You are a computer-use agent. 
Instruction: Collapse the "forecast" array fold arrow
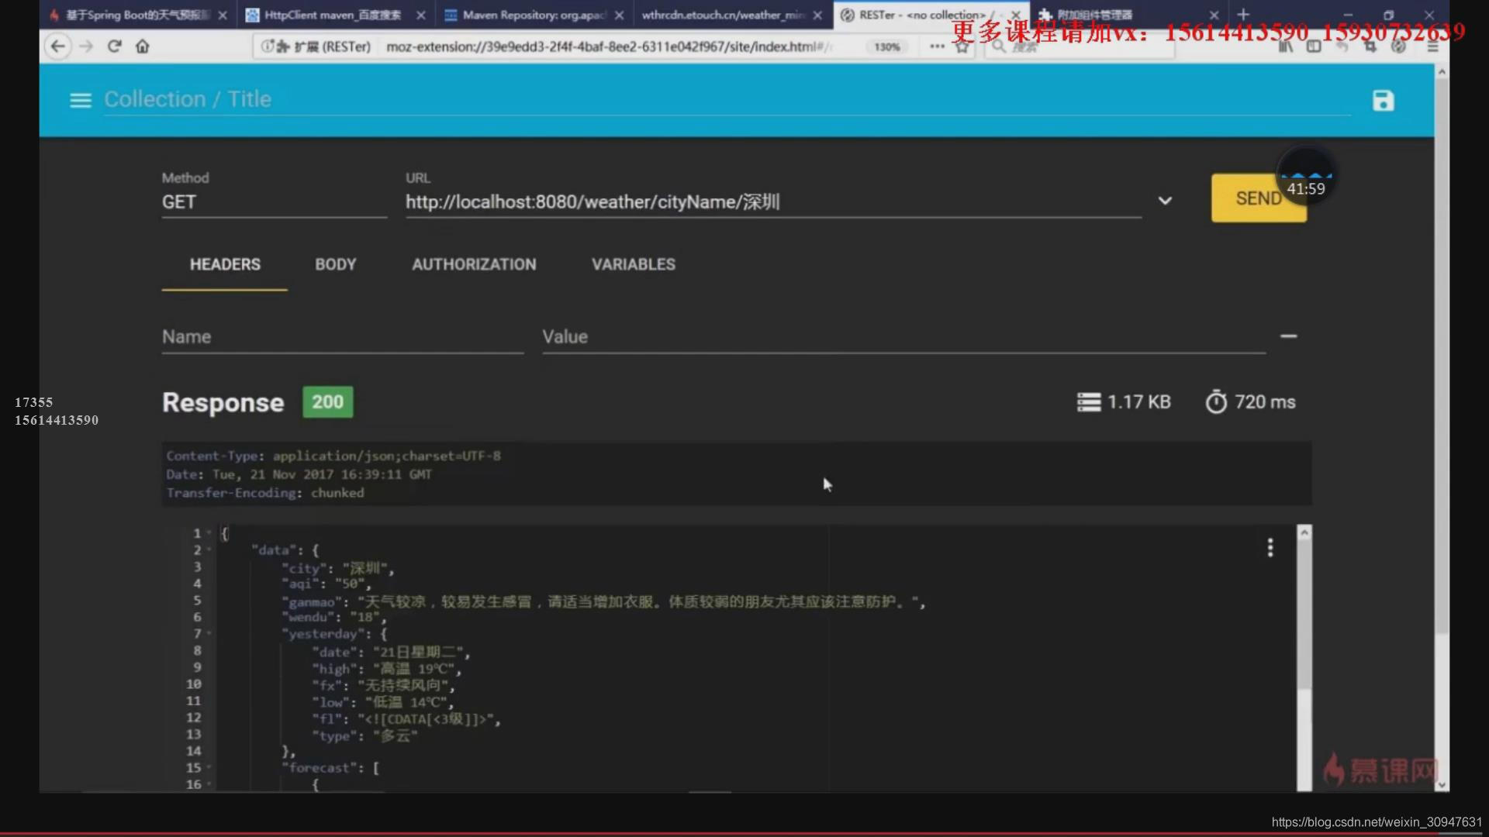point(209,768)
